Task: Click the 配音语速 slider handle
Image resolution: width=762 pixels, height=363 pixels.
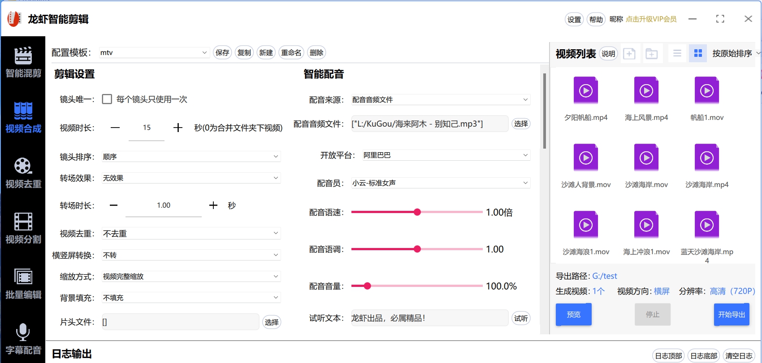Action: coord(417,212)
